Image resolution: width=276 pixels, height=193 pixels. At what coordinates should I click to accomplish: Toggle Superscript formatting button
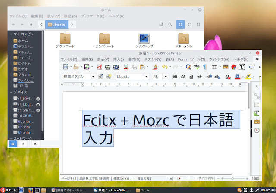(209, 76)
